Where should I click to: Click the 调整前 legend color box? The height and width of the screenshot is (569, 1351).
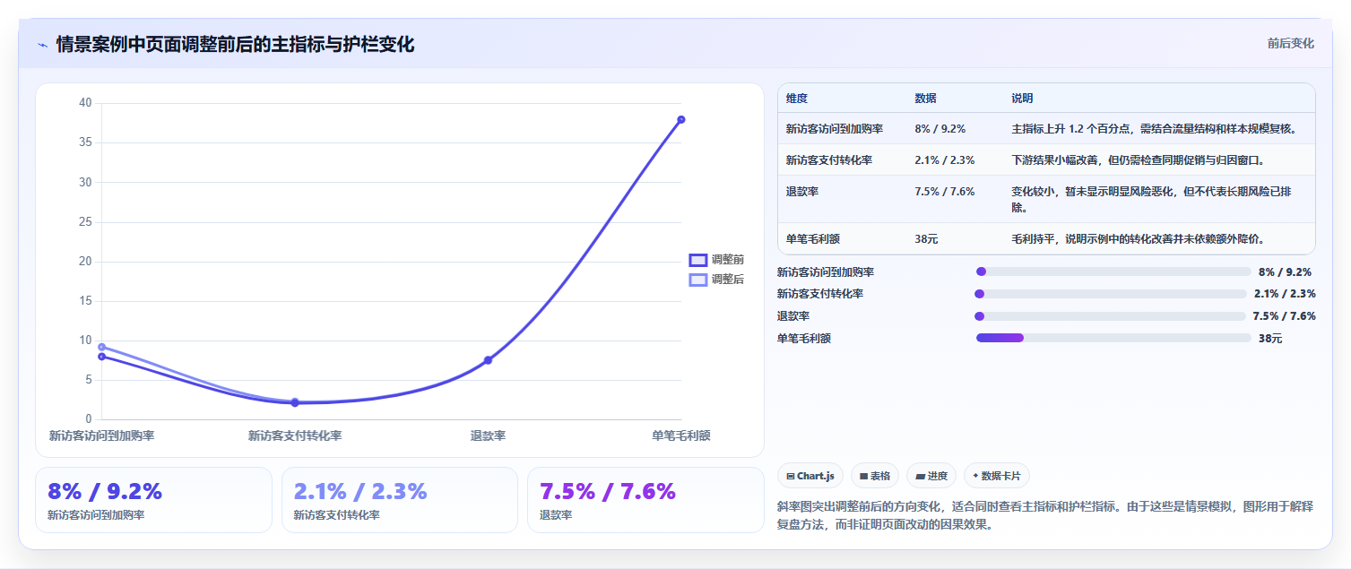tap(698, 260)
